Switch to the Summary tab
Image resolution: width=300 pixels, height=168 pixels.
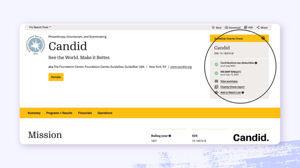34,113
